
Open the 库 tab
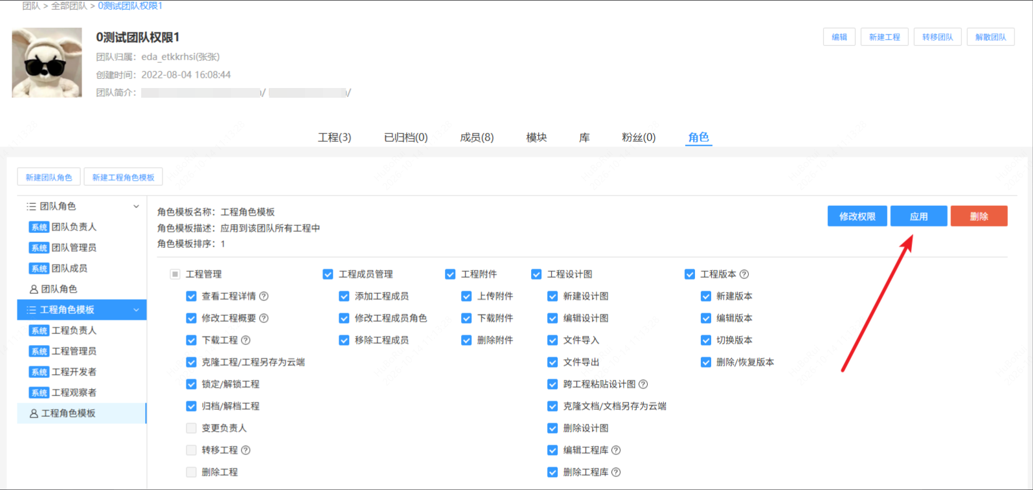(584, 137)
